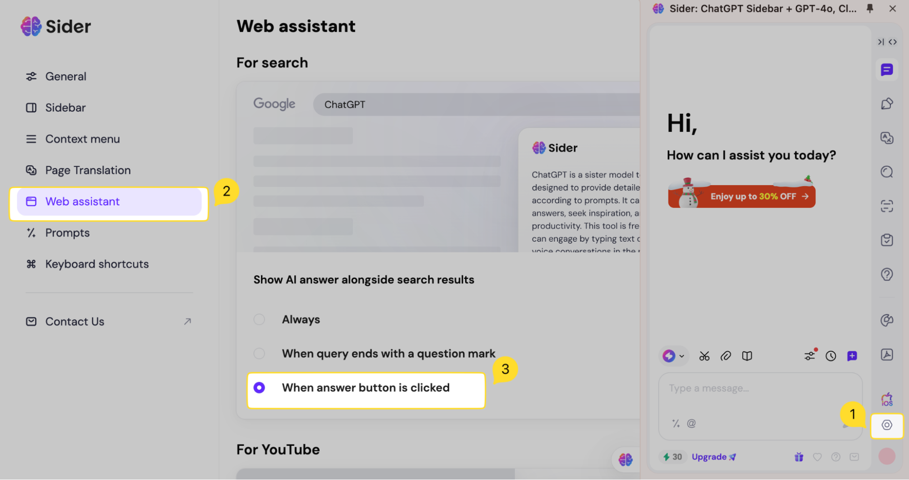Open the Write tool icon in the sidebar rail

[x=887, y=104]
